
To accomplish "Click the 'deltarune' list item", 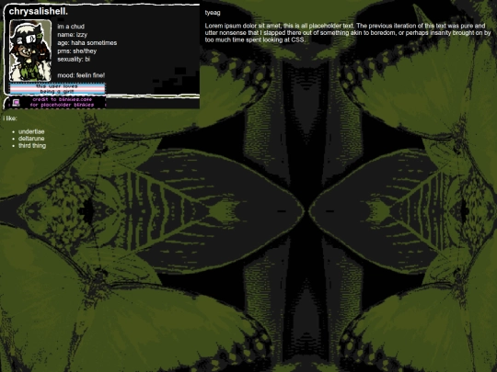I will pyautogui.click(x=31, y=139).
